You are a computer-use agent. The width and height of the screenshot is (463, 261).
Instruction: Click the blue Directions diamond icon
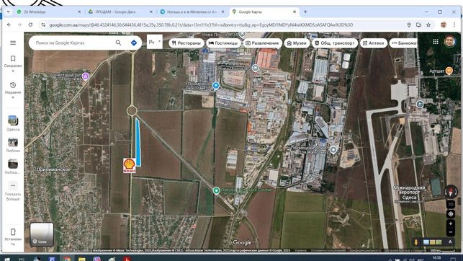coord(134,43)
